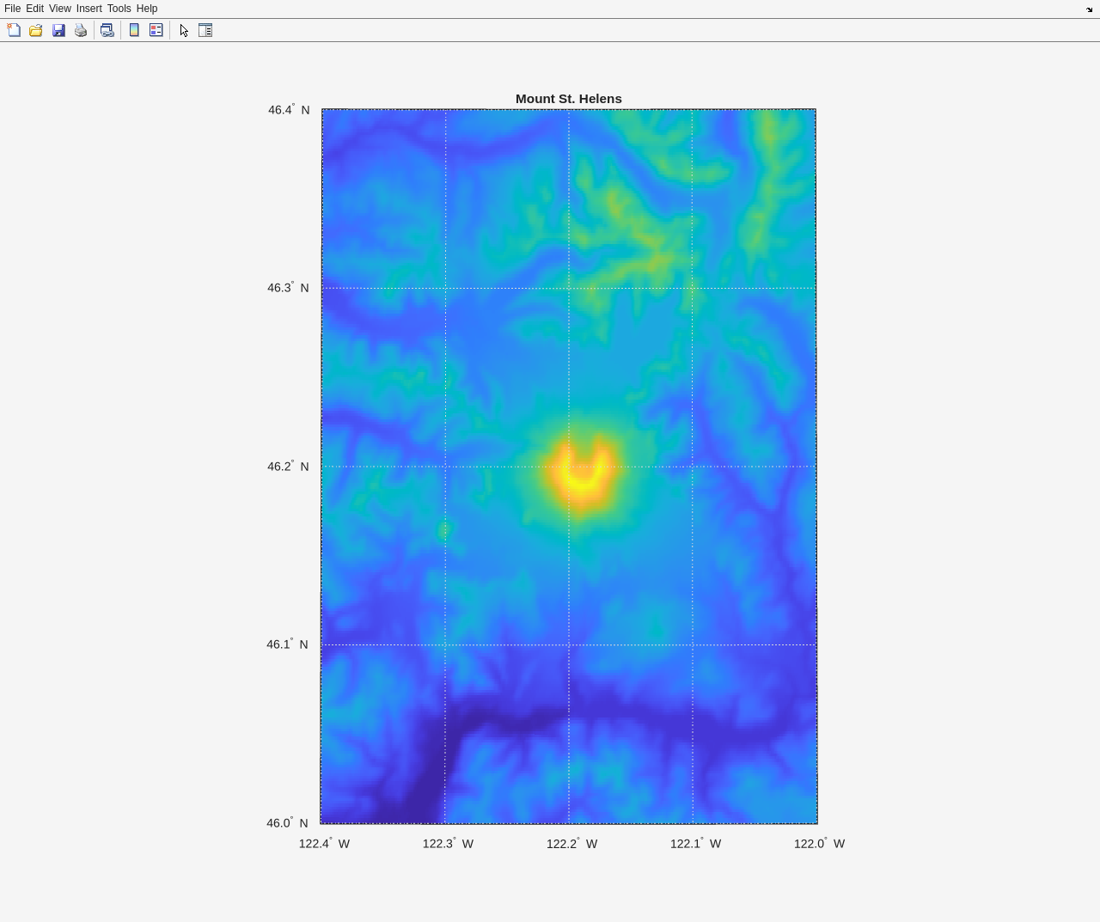
Task: Click the 122.2° W longitude label
Action: pyautogui.click(x=571, y=843)
